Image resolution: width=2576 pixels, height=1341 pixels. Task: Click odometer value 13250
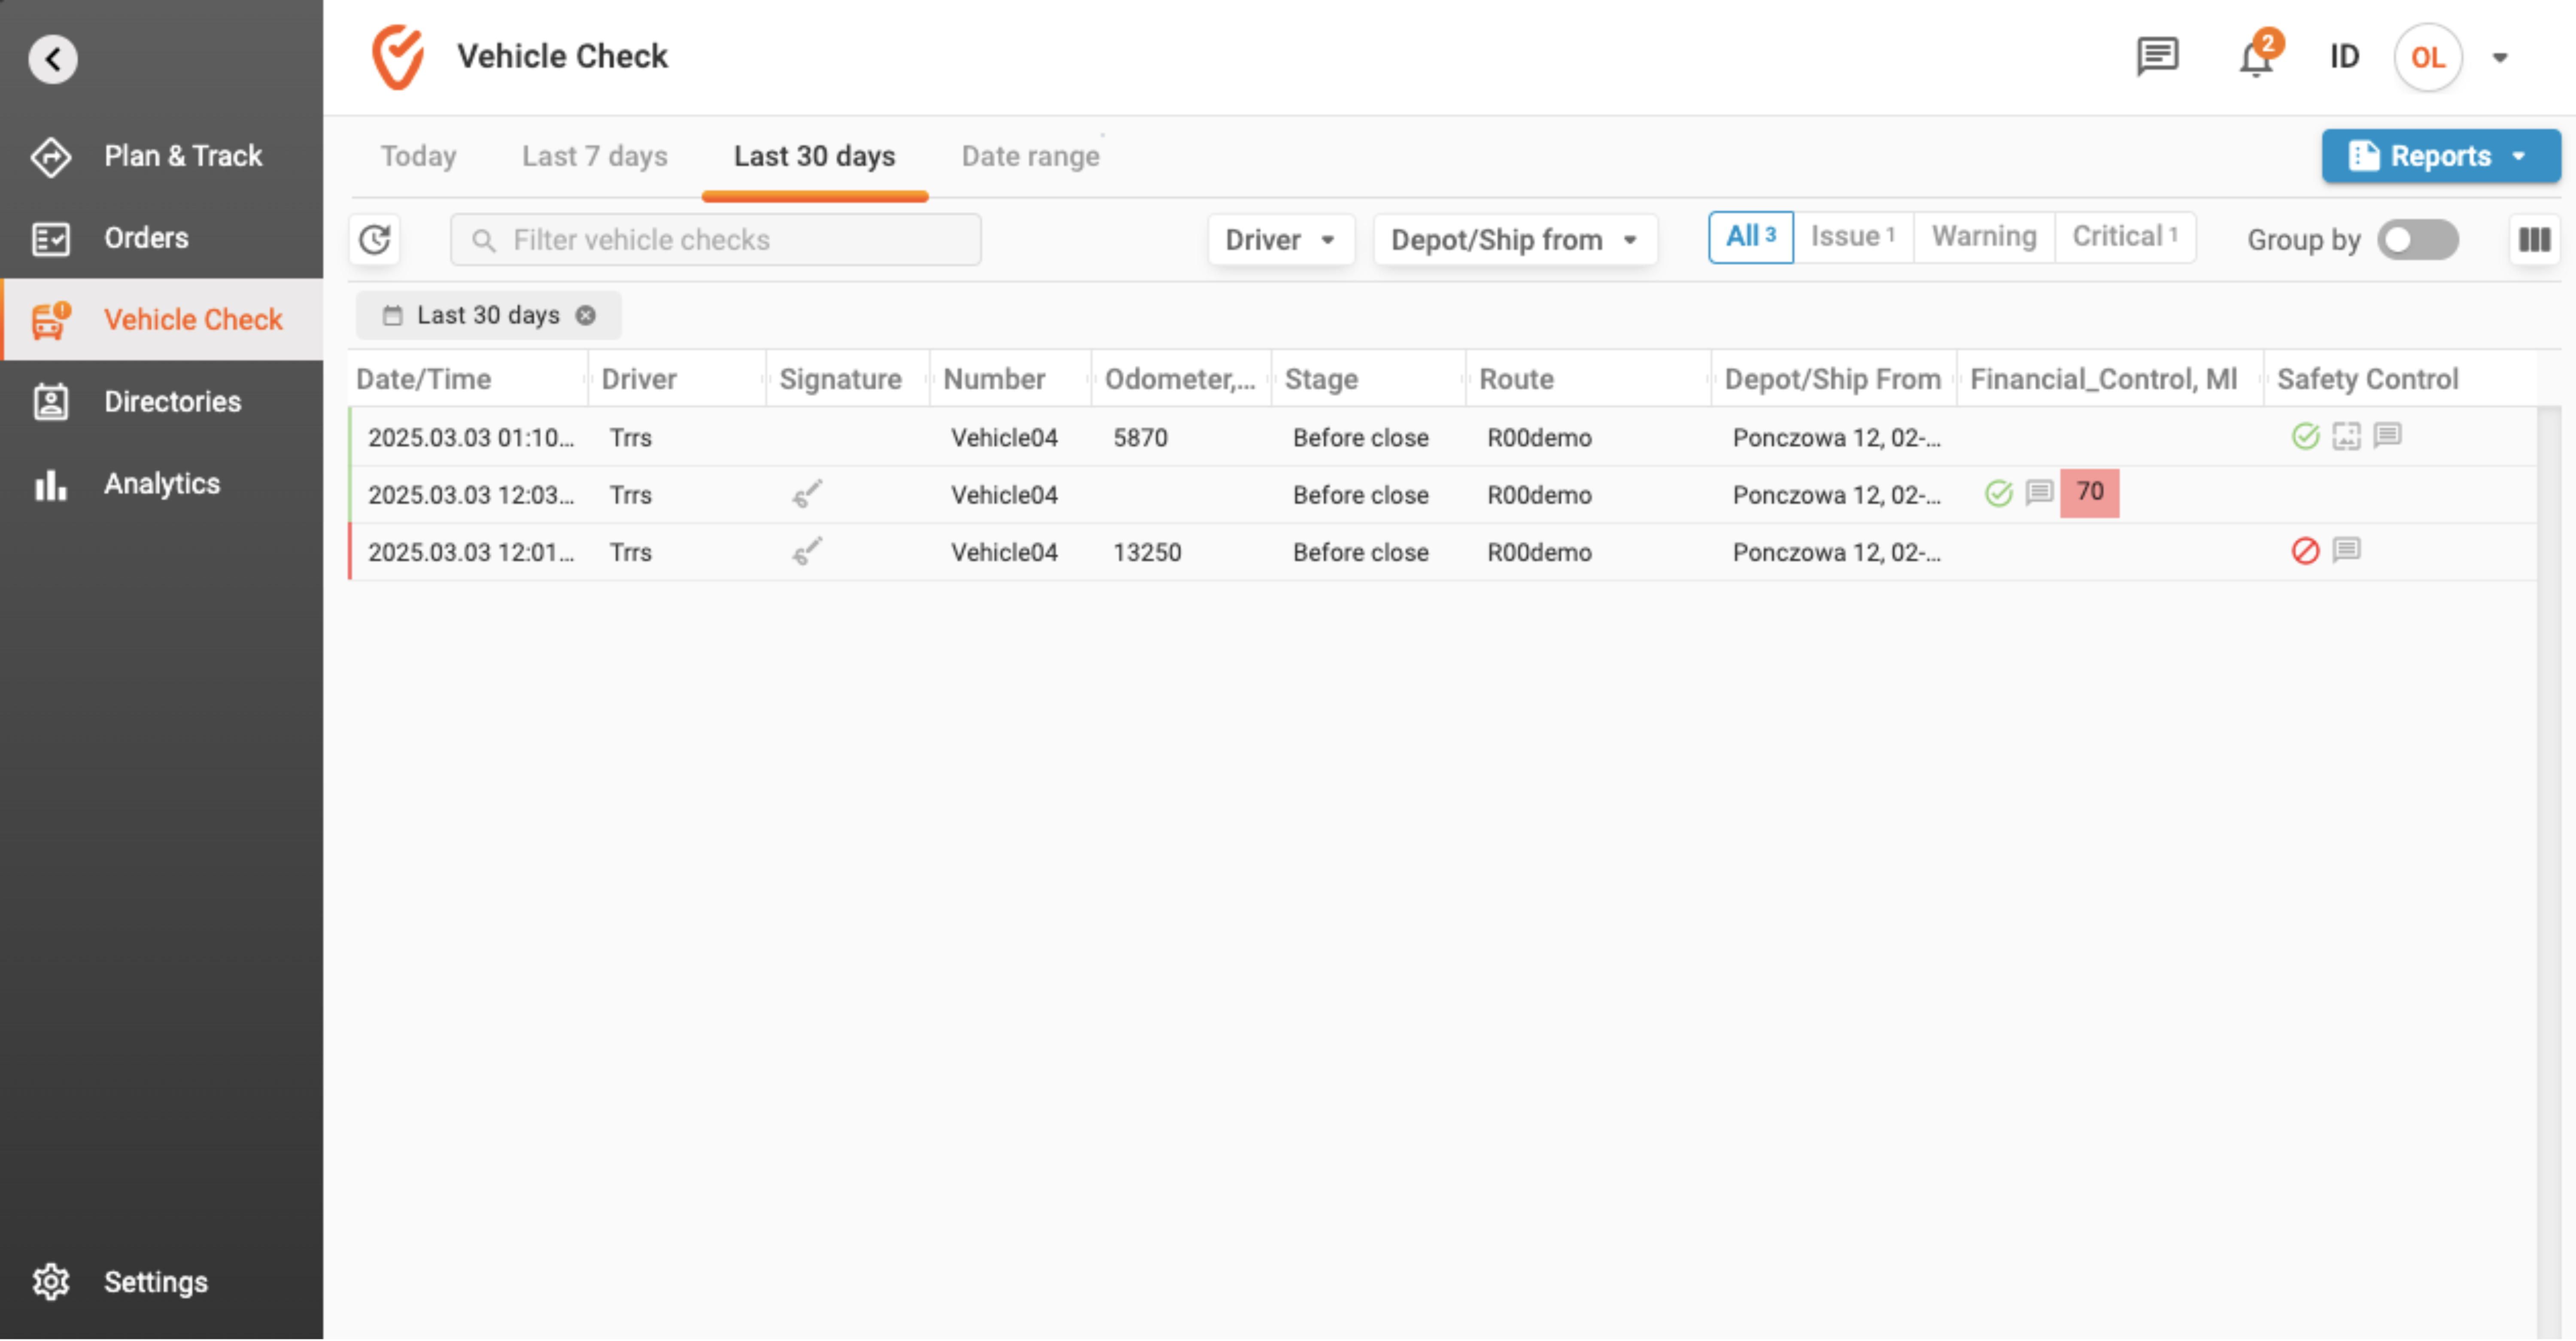tap(1147, 552)
